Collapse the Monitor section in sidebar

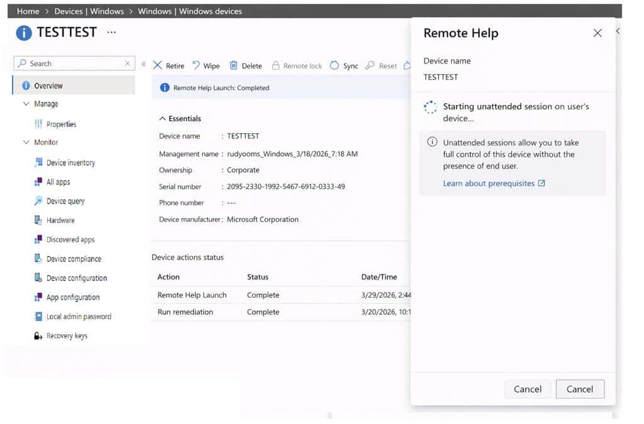coord(26,142)
